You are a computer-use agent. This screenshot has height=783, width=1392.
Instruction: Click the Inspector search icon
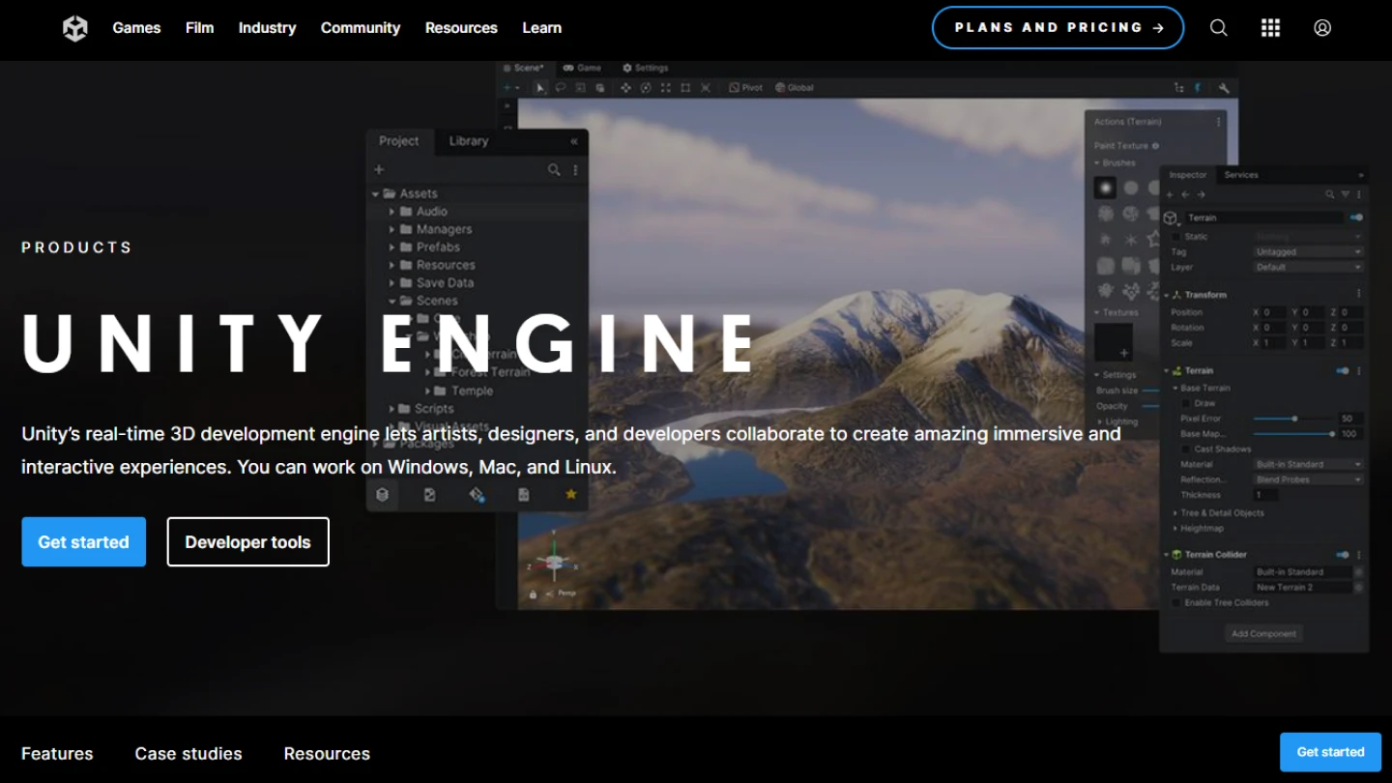tap(1330, 194)
